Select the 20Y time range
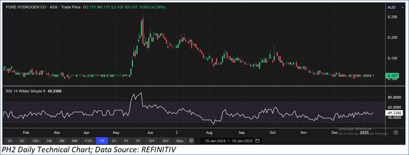 click(165, 141)
